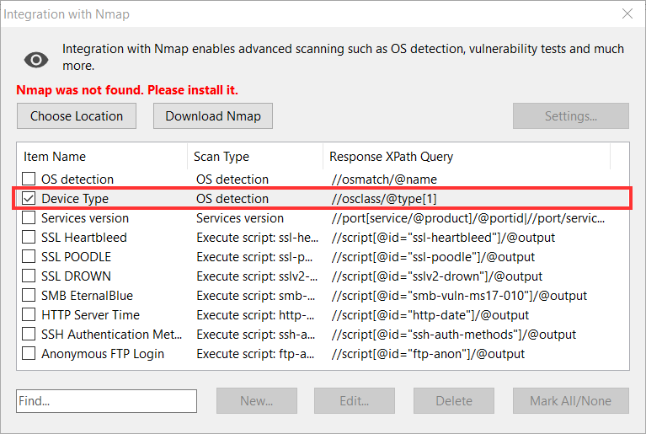Click the Download Nmap button

[212, 116]
